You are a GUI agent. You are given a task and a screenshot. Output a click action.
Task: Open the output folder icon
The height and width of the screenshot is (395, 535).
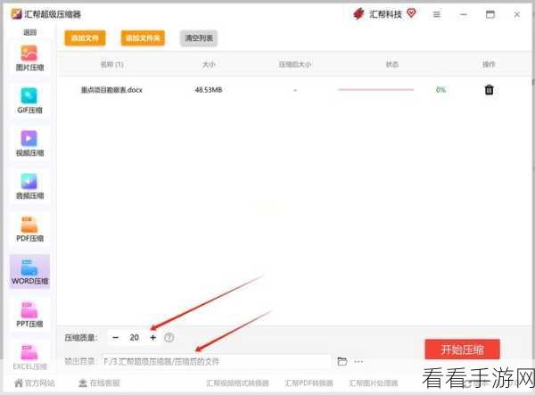coord(342,361)
